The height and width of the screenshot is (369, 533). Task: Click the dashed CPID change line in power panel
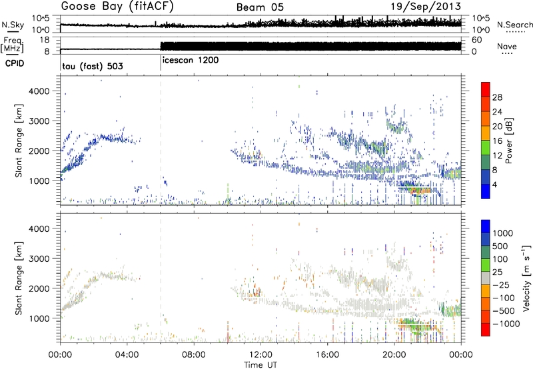[x=161, y=140]
